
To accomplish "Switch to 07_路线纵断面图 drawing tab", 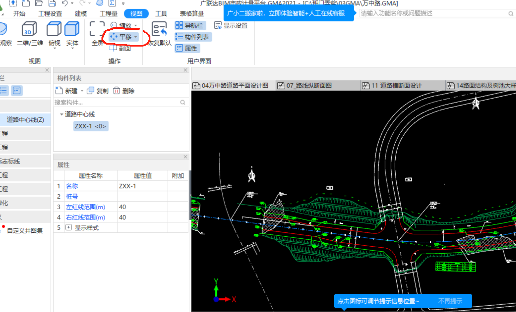I will coord(318,86).
